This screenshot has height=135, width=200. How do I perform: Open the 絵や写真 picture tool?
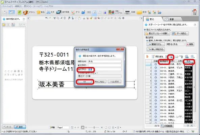point(62,12)
